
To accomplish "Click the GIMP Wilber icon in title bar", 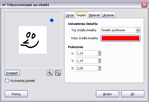I will pyautogui.click(x=4, y=4).
